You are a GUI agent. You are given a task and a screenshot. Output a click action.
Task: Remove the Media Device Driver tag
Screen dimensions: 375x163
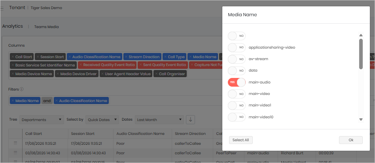click(x=58, y=74)
